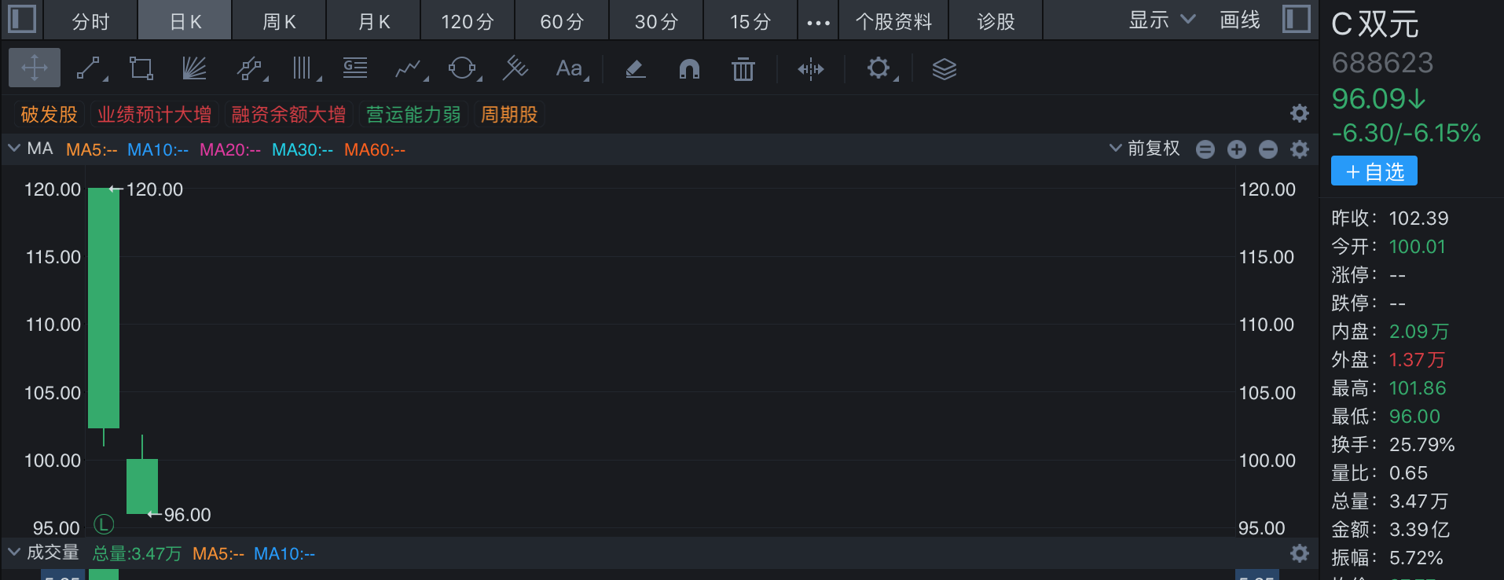Click the 诊股 button
The image size is (1504, 580).
pos(996,21)
